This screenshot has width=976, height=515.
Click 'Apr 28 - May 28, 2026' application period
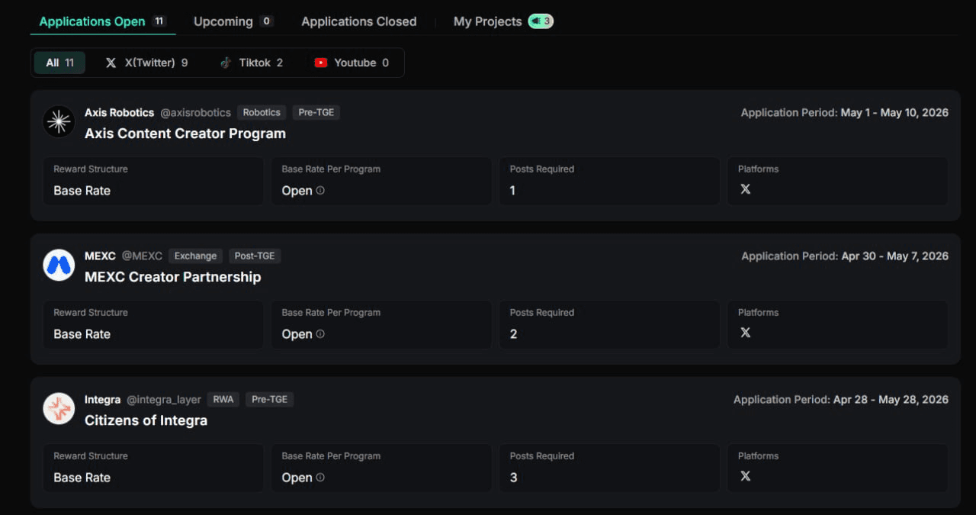tap(891, 400)
